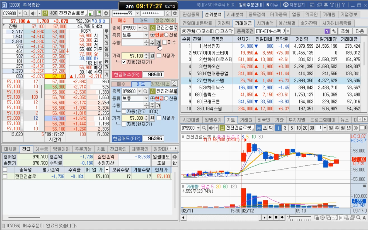368x230 pixels.
Task: Click the 현금매수(F9) button
Action: click(127, 75)
